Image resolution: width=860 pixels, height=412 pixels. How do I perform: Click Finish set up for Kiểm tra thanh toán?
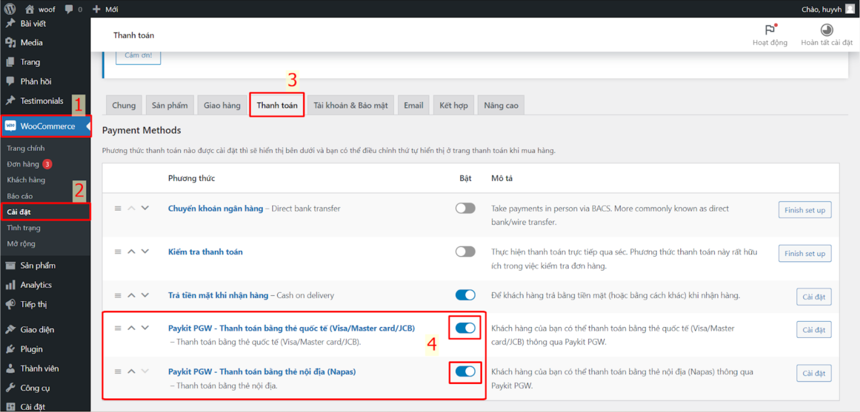click(x=804, y=253)
